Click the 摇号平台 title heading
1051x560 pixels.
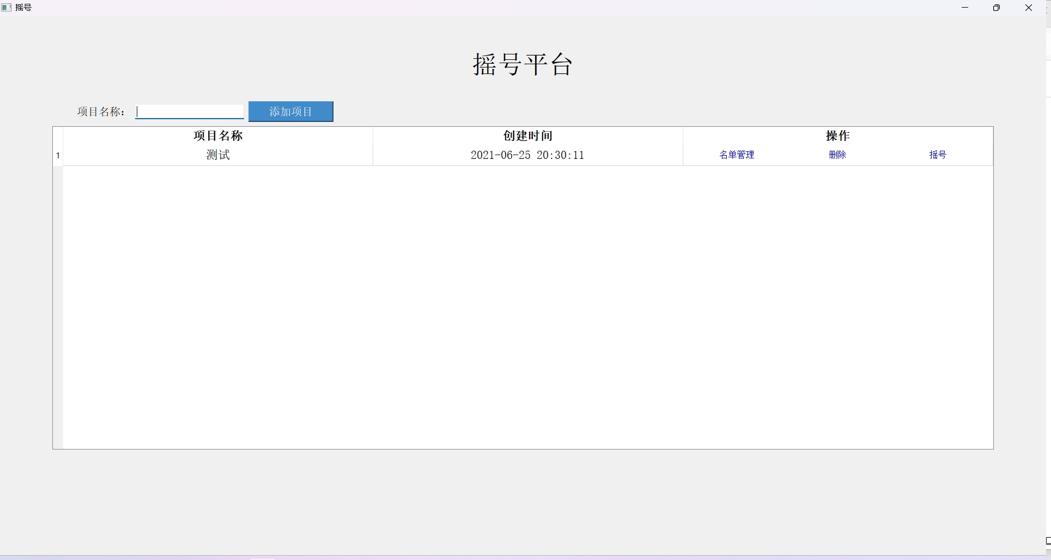[x=523, y=64]
